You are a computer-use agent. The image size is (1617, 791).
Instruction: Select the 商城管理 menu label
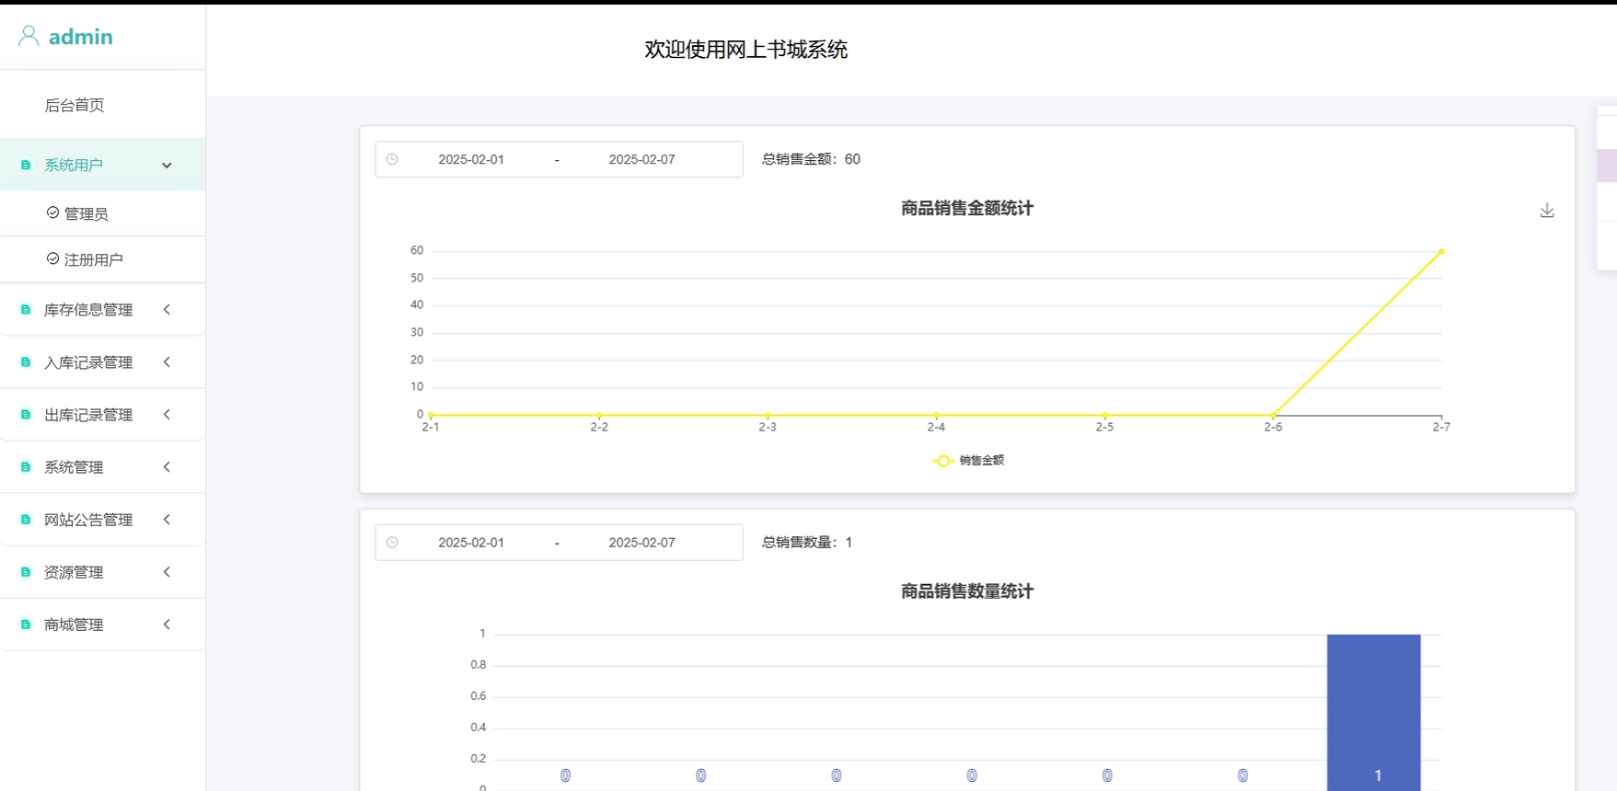click(x=74, y=625)
